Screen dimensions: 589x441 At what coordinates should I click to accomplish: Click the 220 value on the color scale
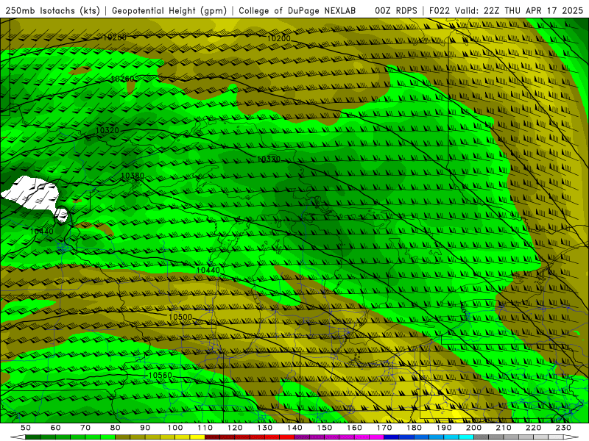click(533, 428)
